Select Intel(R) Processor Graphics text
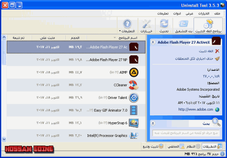The height and width of the screenshot is (158, 227). coord(107,135)
